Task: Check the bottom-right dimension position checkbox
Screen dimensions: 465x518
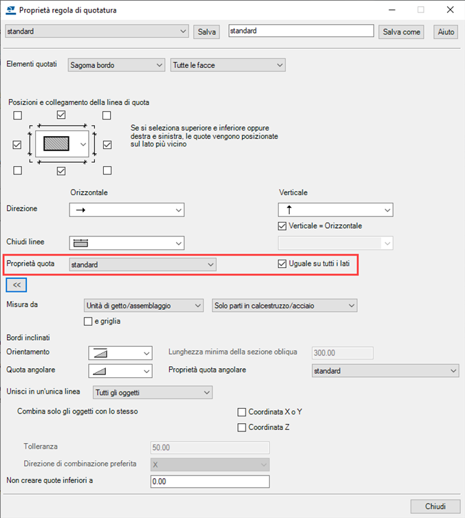Action: click(x=107, y=170)
